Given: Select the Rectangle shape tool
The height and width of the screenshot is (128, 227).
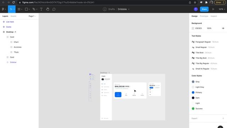Looking at the screenshot, I should point(26,9).
